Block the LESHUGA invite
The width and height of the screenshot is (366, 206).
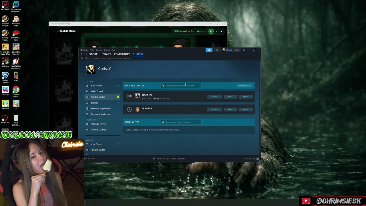point(230,109)
